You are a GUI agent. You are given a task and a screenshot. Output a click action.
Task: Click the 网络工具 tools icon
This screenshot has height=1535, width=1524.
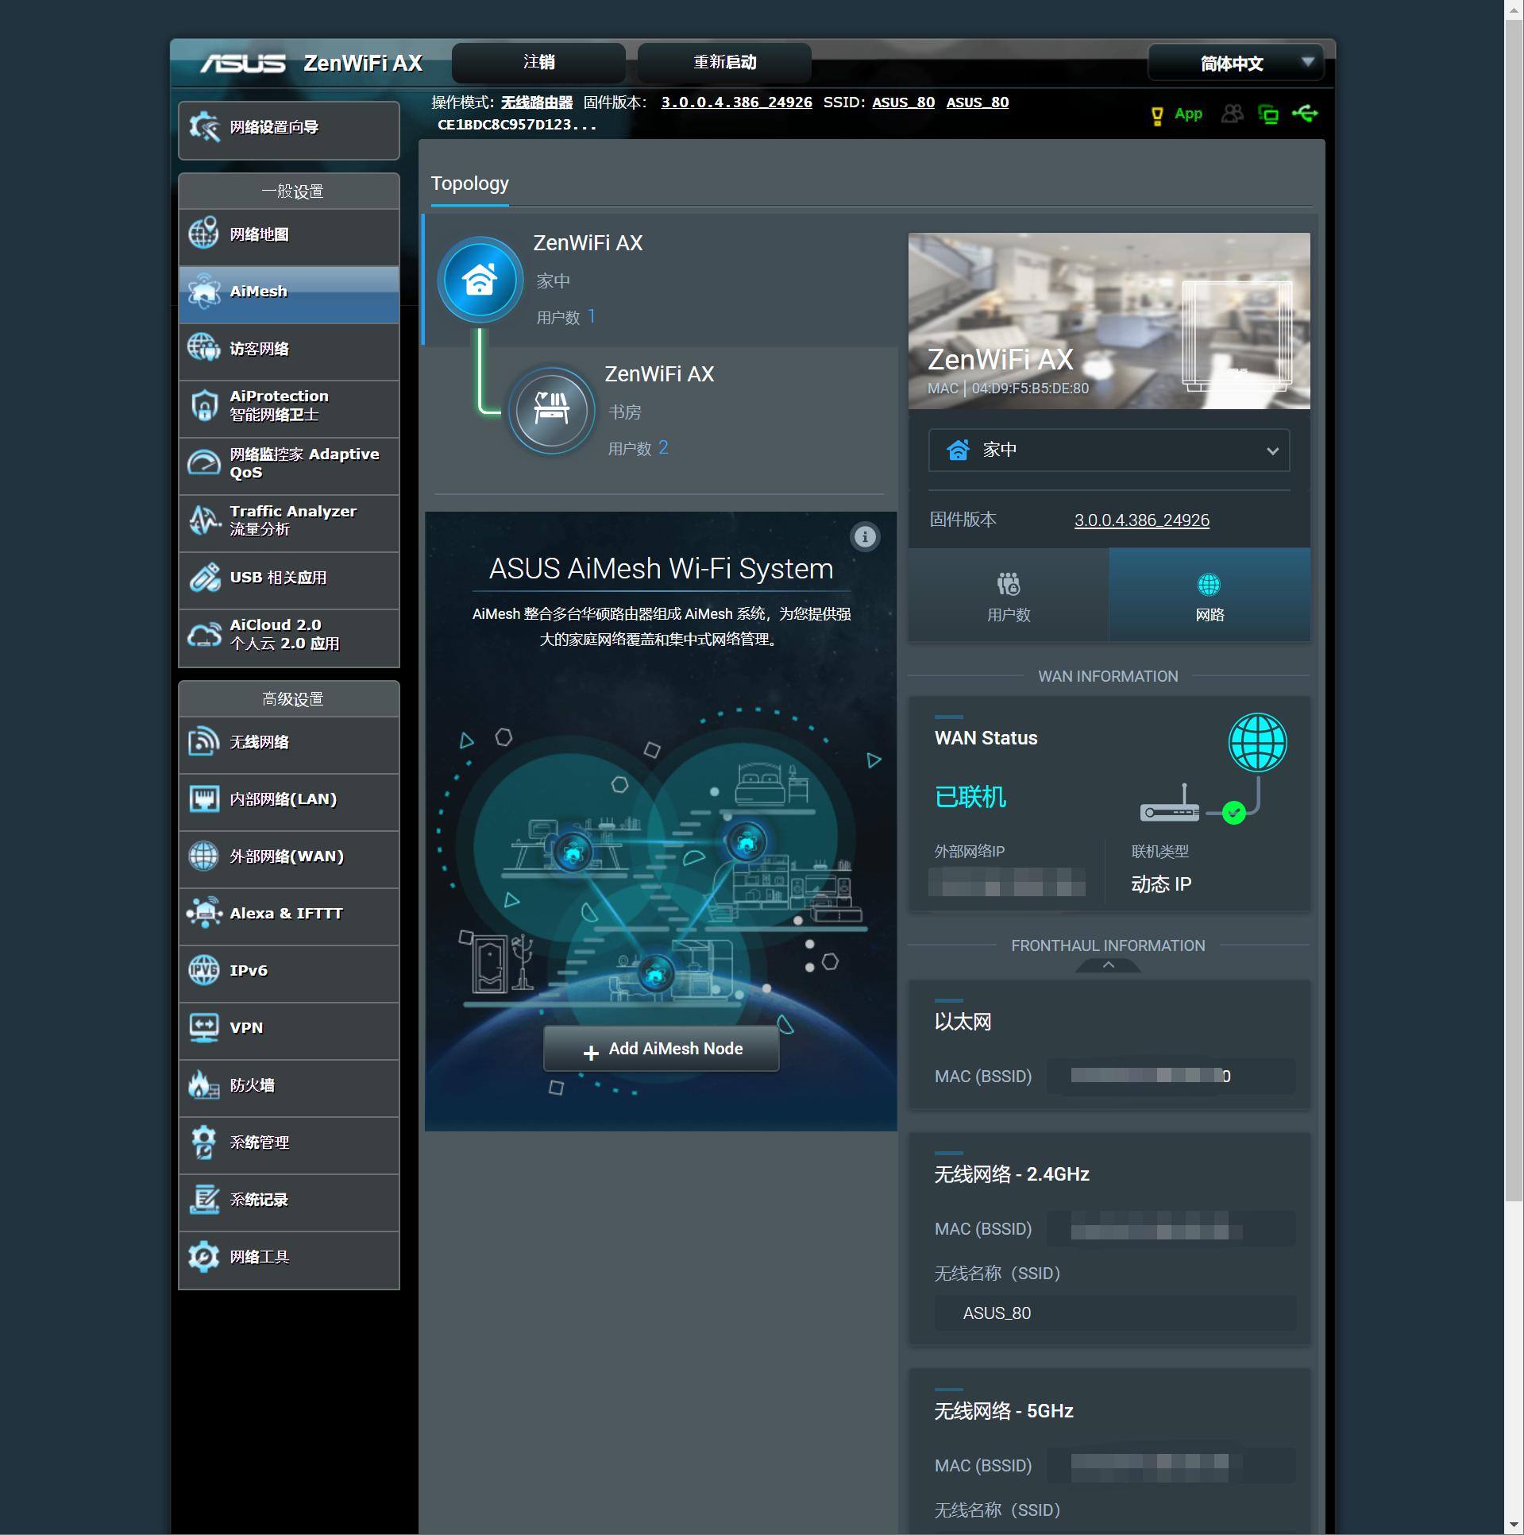[204, 1257]
